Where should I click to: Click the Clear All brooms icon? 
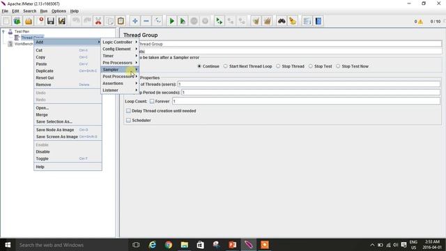point(267,21)
